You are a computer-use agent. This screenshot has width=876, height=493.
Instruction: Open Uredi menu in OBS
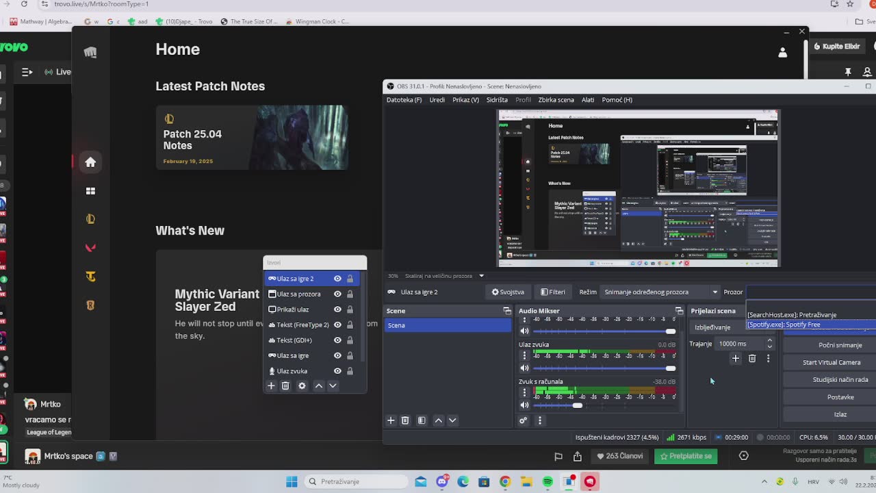click(437, 100)
